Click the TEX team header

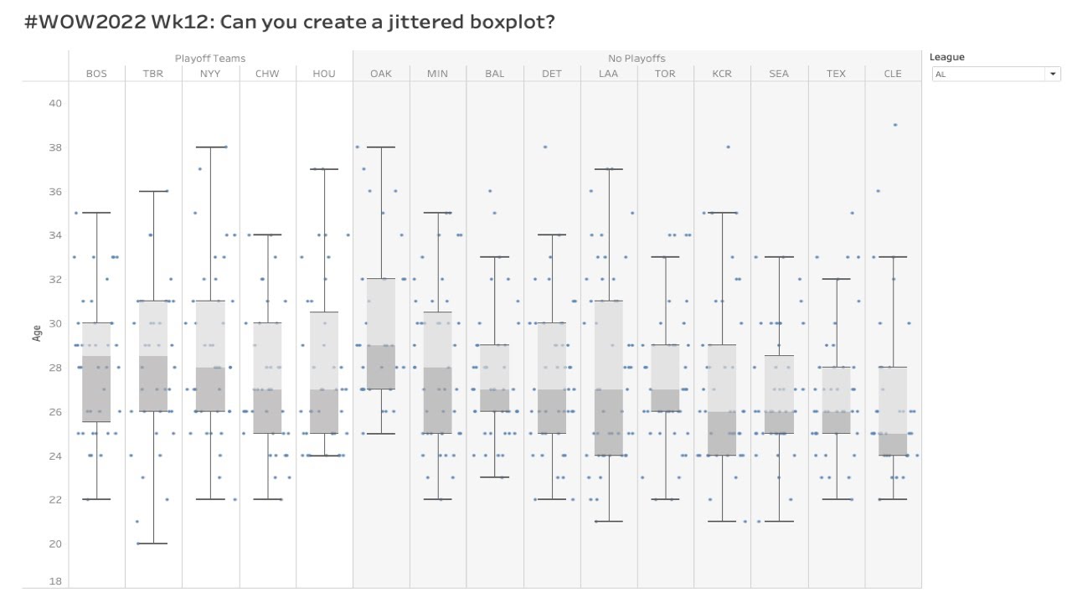click(x=836, y=74)
